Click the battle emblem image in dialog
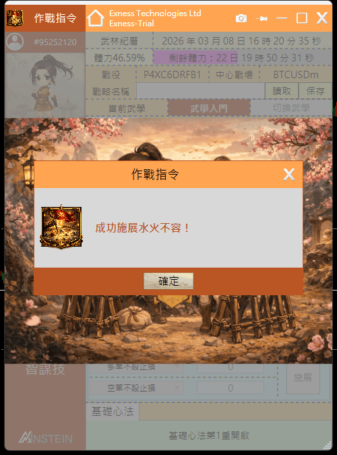The width and height of the screenshot is (337, 455). (x=61, y=226)
